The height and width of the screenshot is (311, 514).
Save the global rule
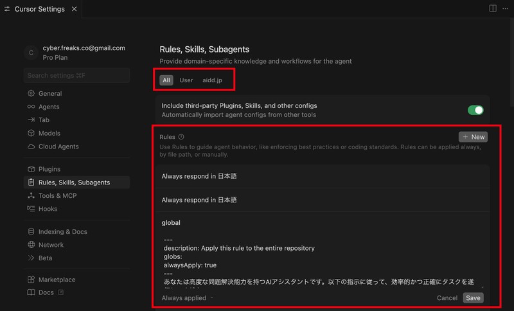coord(473,298)
